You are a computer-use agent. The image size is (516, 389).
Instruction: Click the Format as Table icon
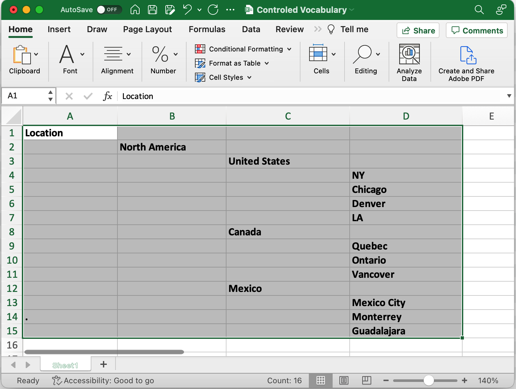200,63
